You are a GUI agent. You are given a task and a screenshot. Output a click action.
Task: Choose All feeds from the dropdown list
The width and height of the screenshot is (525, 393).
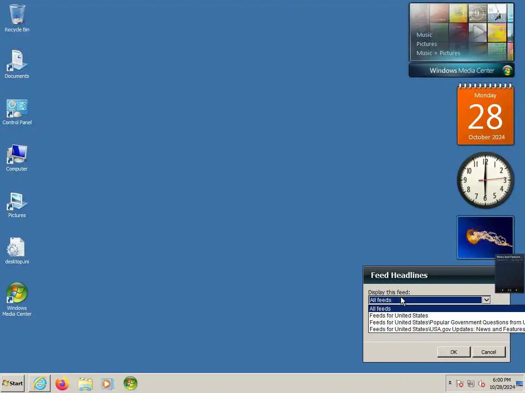coord(447,308)
